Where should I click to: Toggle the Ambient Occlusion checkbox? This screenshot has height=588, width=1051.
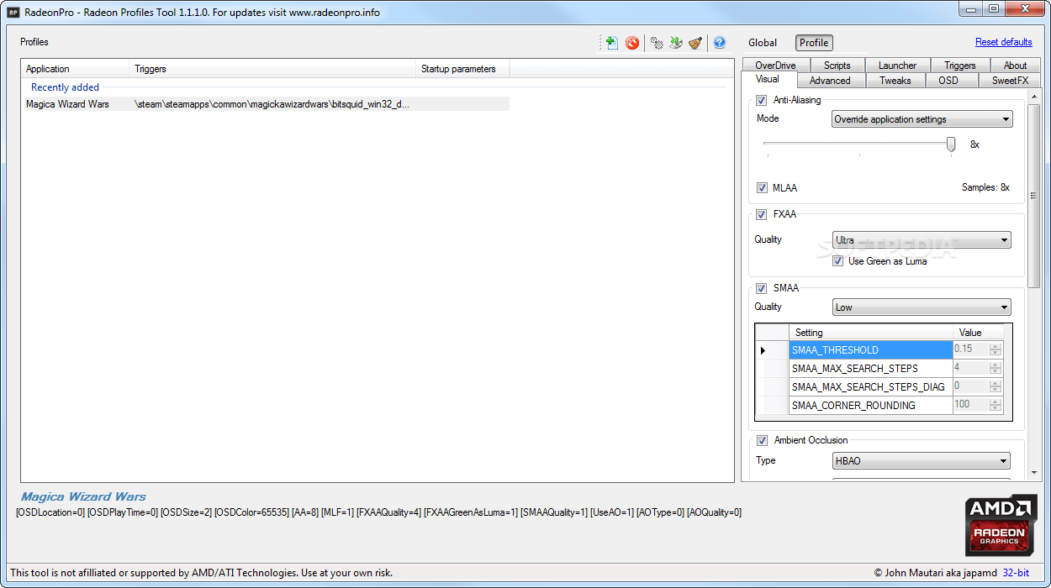762,440
